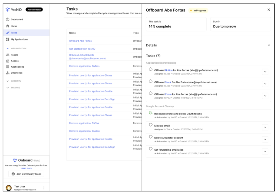Click the test@joyofinternet.com email text
This screenshot has height=193, width=277.
(25, 190)
